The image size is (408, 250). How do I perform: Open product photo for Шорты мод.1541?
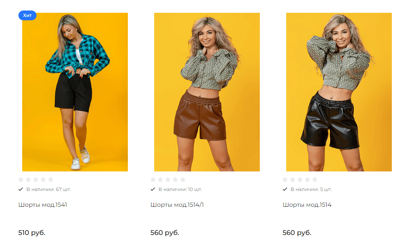(x=75, y=92)
